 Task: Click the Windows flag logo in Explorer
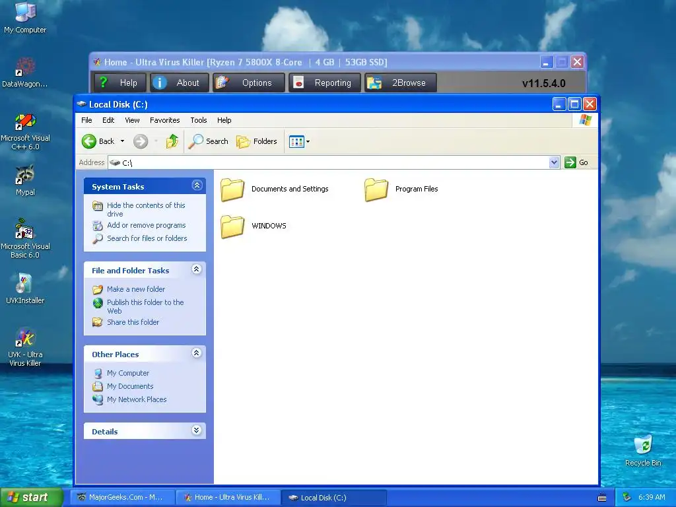pos(586,120)
